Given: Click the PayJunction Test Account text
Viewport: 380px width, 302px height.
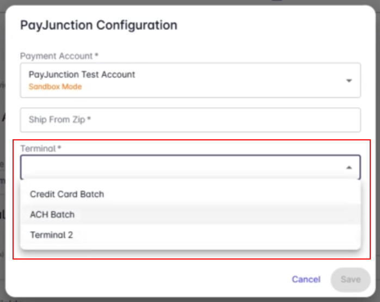Looking at the screenshot, I should pyautogui.click(x=82, y=75).
